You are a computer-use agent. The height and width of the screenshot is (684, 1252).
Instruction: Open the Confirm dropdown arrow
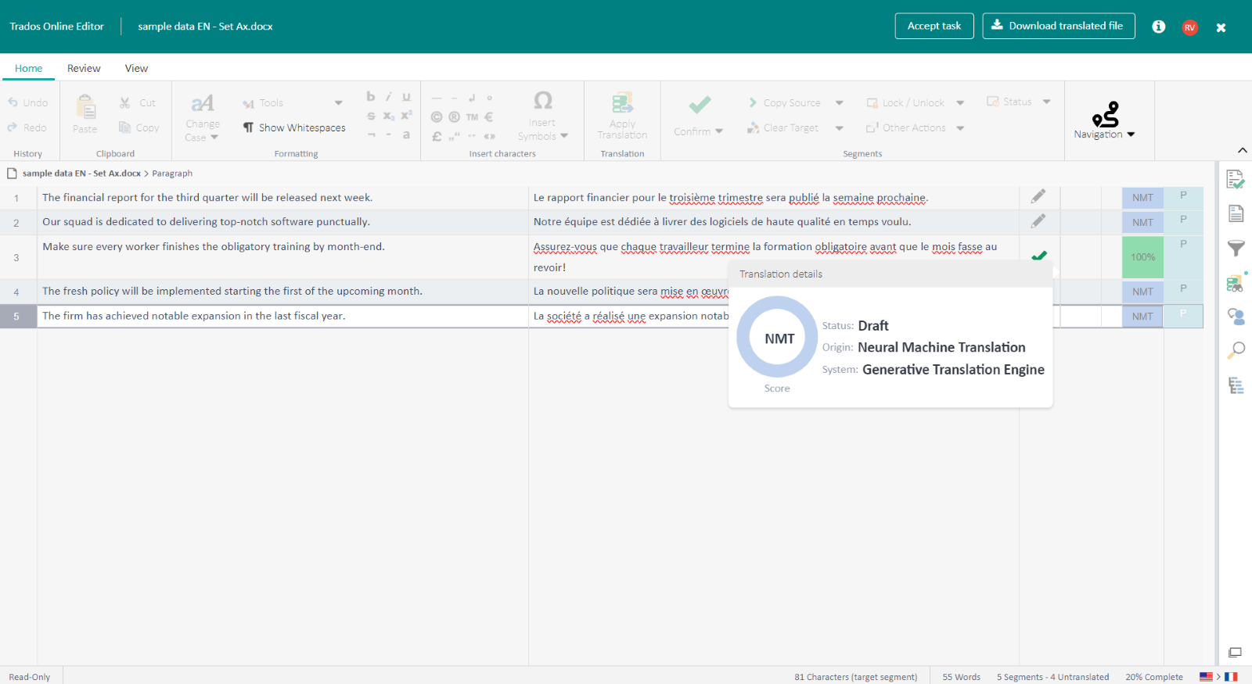719,131
